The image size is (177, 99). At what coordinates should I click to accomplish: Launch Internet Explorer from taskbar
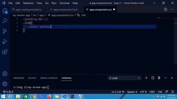point(10,97)
